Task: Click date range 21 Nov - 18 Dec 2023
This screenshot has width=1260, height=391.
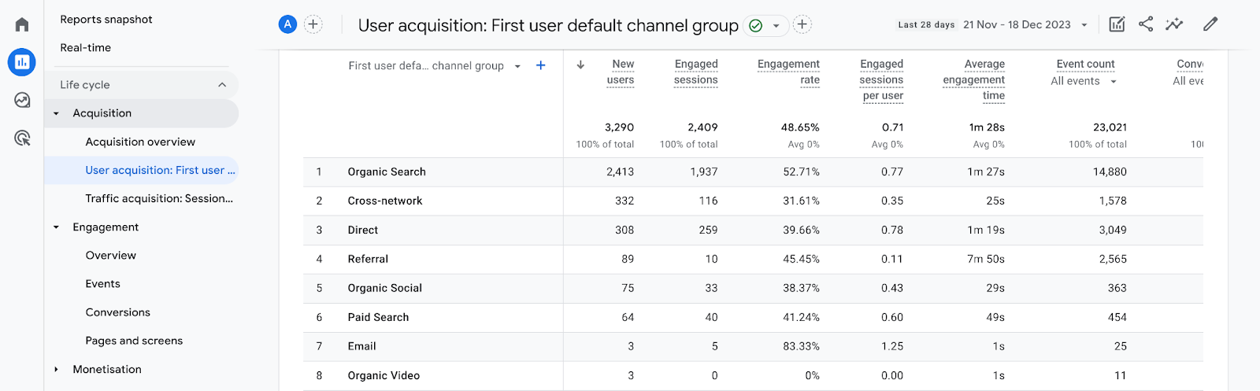Action: coord(1017,25)
